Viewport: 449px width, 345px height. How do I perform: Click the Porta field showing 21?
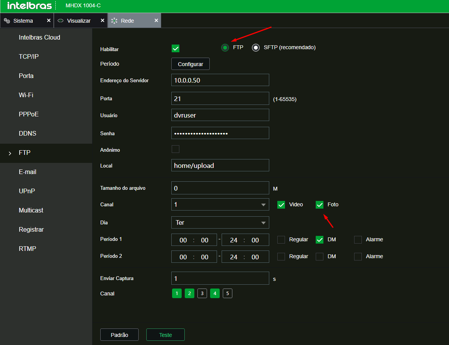[x=220, y=98]
